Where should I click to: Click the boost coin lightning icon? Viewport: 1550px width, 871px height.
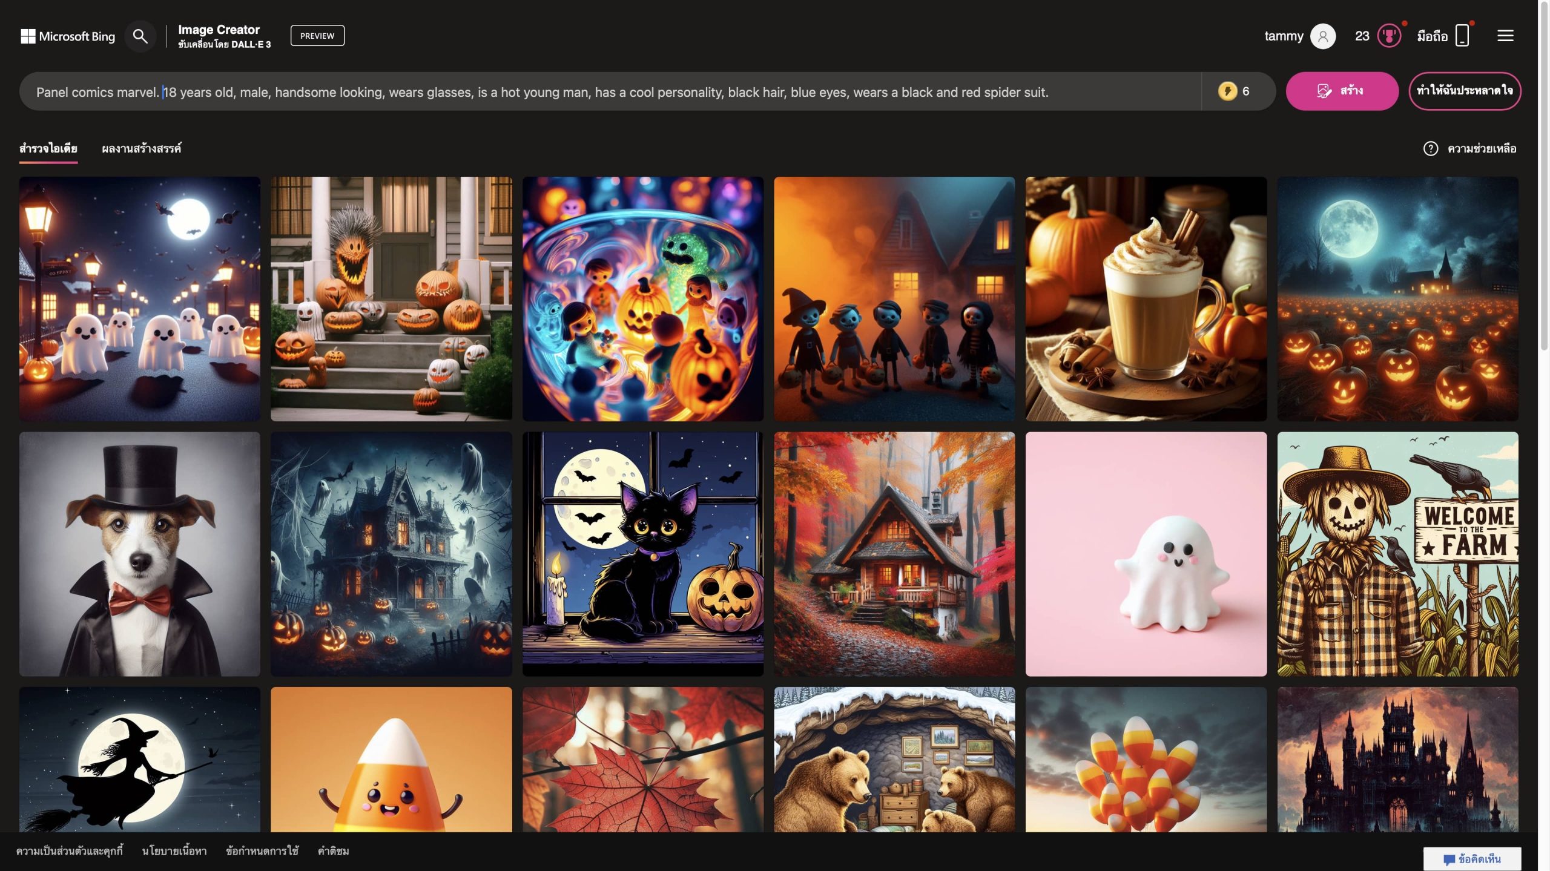pyautogui.click(x=1227, y=91)
